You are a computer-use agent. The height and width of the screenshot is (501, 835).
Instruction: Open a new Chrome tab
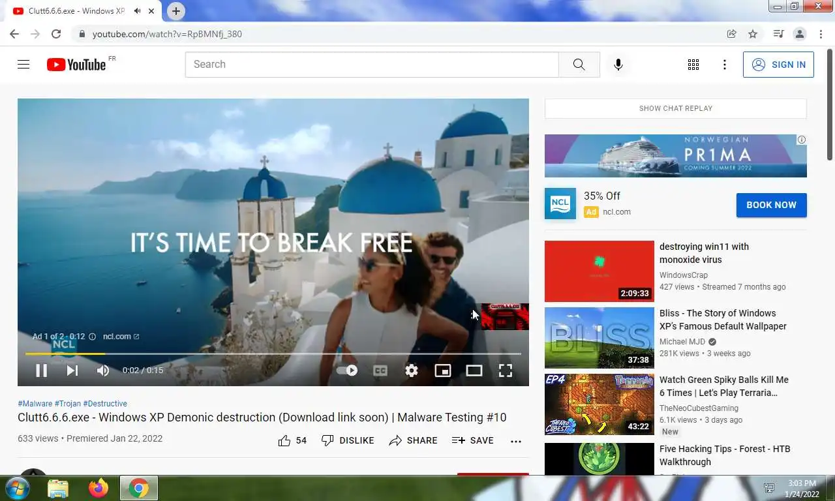[x=175, y=11]
